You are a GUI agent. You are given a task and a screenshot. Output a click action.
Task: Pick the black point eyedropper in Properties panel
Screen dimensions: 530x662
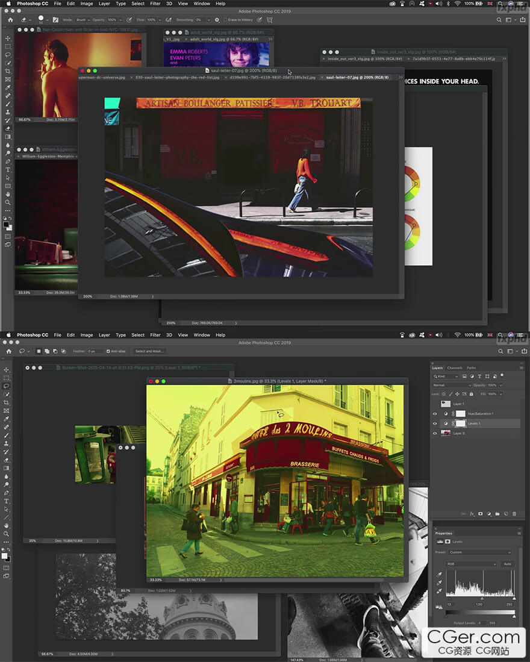coord(439,575)
